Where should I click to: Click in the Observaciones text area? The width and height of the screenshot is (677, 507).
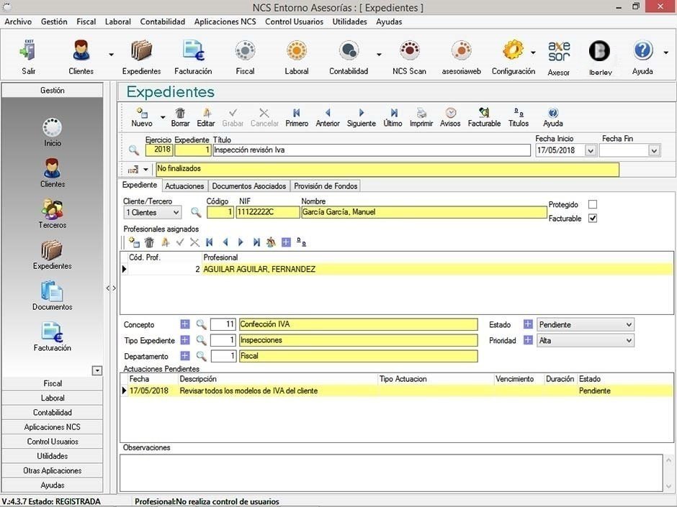pyautogui.click(x=396, y=472)
